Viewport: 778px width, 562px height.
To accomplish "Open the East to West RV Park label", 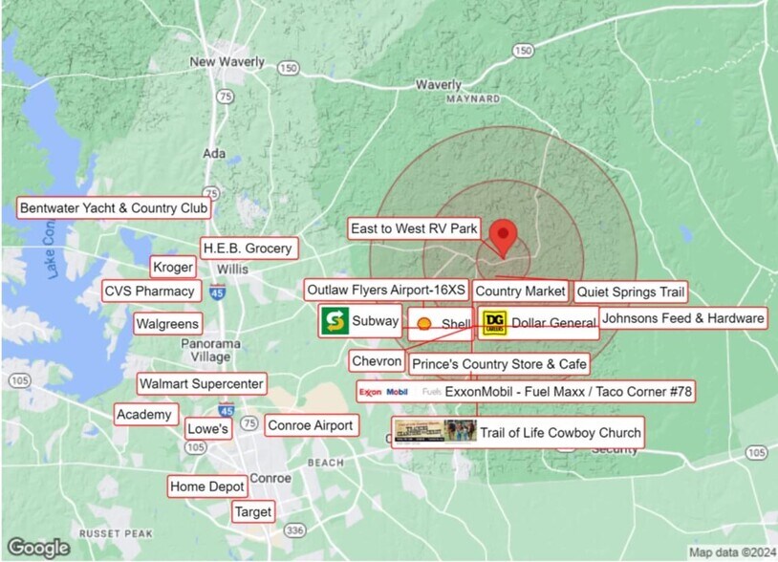I will coord(414,228).
